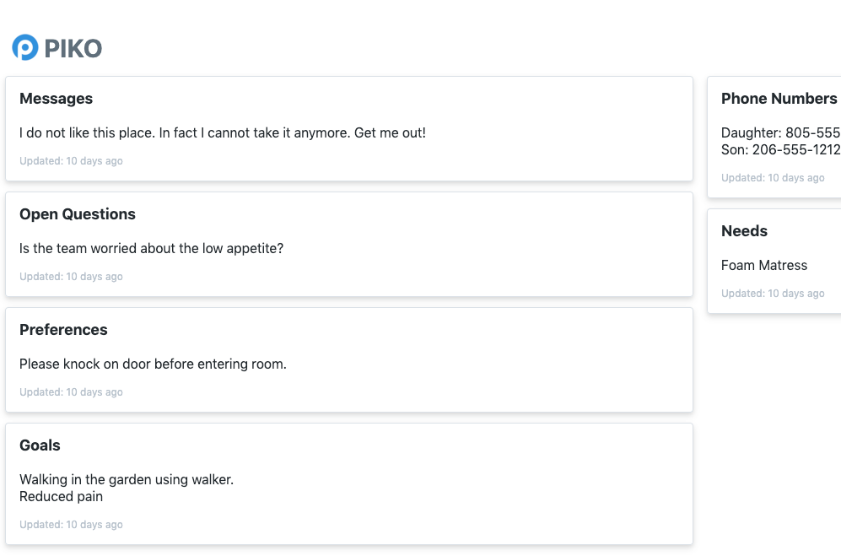The width and height of the screenshot is (841, 556).
Task: Open the Preferences card heading
Action: tap(63, 330)
